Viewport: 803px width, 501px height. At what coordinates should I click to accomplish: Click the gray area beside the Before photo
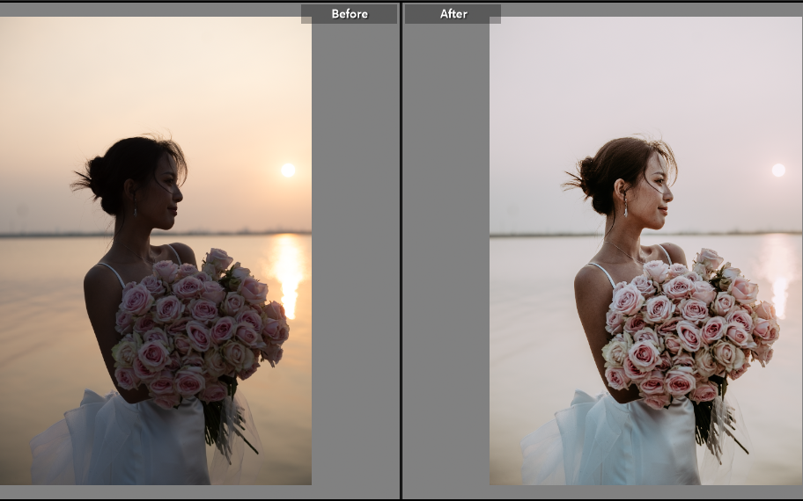point(354,264)
